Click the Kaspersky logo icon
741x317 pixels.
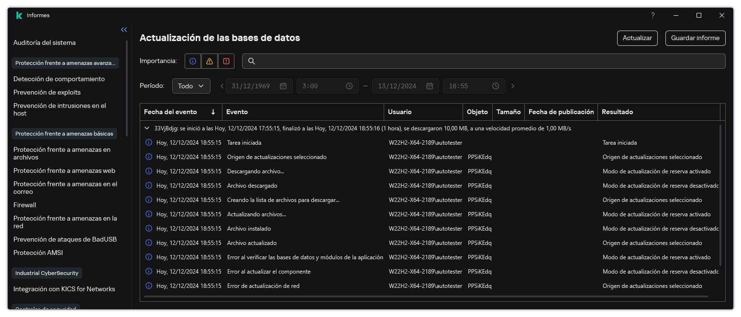(18, 15)
